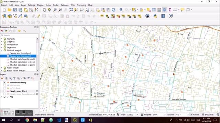Uncheck the school+university layer
Image resolution: width=220 pixels, height=123 pixels.
(x=4, y=83)
